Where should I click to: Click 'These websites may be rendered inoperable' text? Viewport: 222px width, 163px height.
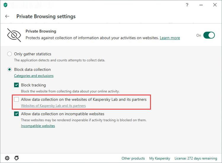[x=84, y=120]
